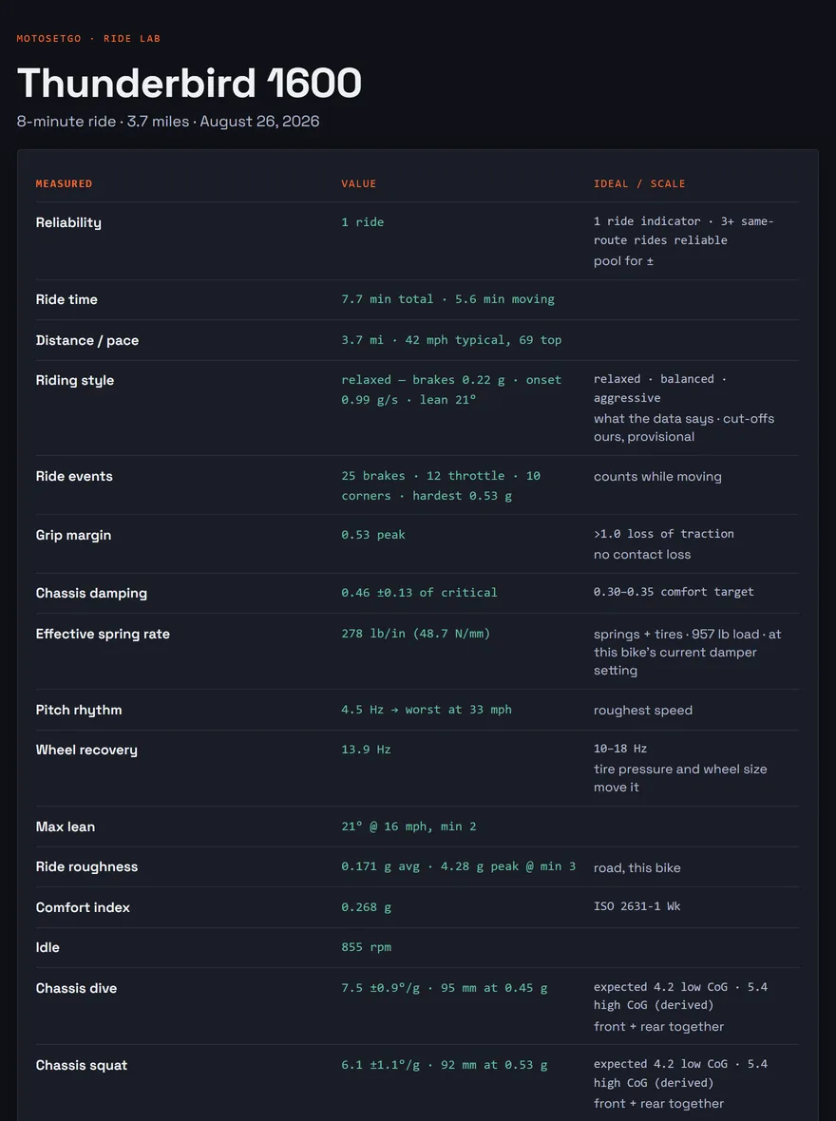Select the Distance / pace label

87,340
